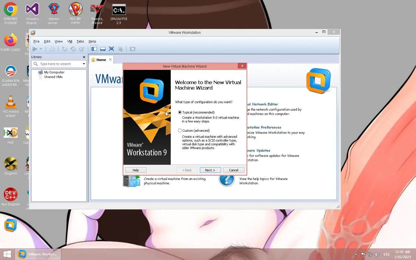Open the Library search filter dropdown arrow

tap(84, 64)
